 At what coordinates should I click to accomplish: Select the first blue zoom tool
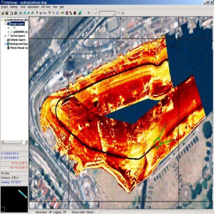[21, 13]
